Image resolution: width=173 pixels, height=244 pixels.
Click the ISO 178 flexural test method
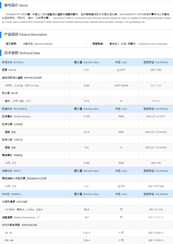tap(156, 163)
